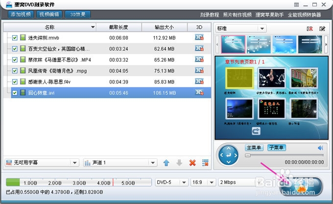Select the 回心转意.avi row
Image resolution: width=333 pixels, height=204 pixels.
(111, 93)
